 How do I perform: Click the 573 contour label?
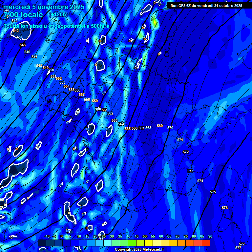190,171
